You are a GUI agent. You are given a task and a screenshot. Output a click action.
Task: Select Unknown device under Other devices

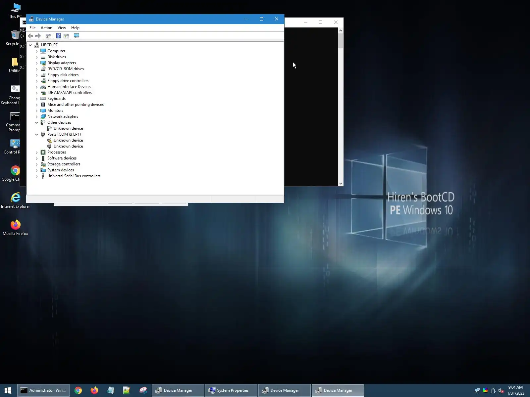click(x=68, y=128)
